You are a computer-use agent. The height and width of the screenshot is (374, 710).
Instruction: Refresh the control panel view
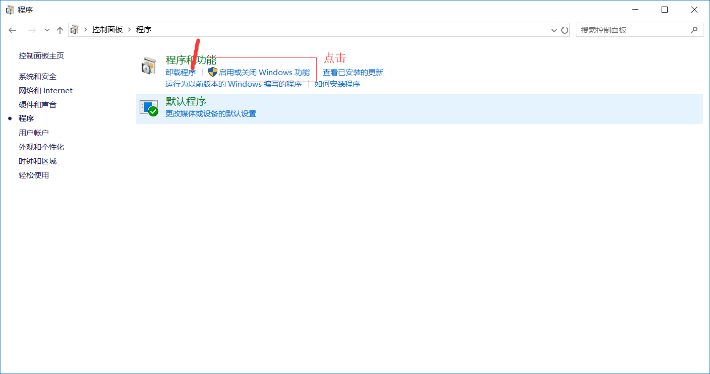[565, 30]
